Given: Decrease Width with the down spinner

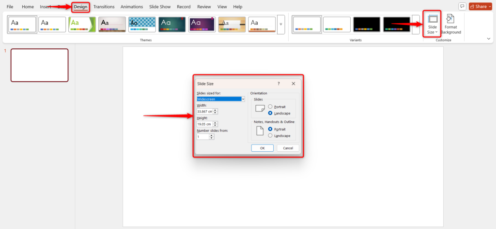Looking at the screenshot, I should pos(216,113).
